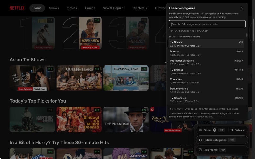Open the thumbnail rated 9.0

click(173, 154)
